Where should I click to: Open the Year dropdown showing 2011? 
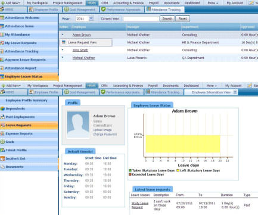pyautogui.click(x=91, y=18)
